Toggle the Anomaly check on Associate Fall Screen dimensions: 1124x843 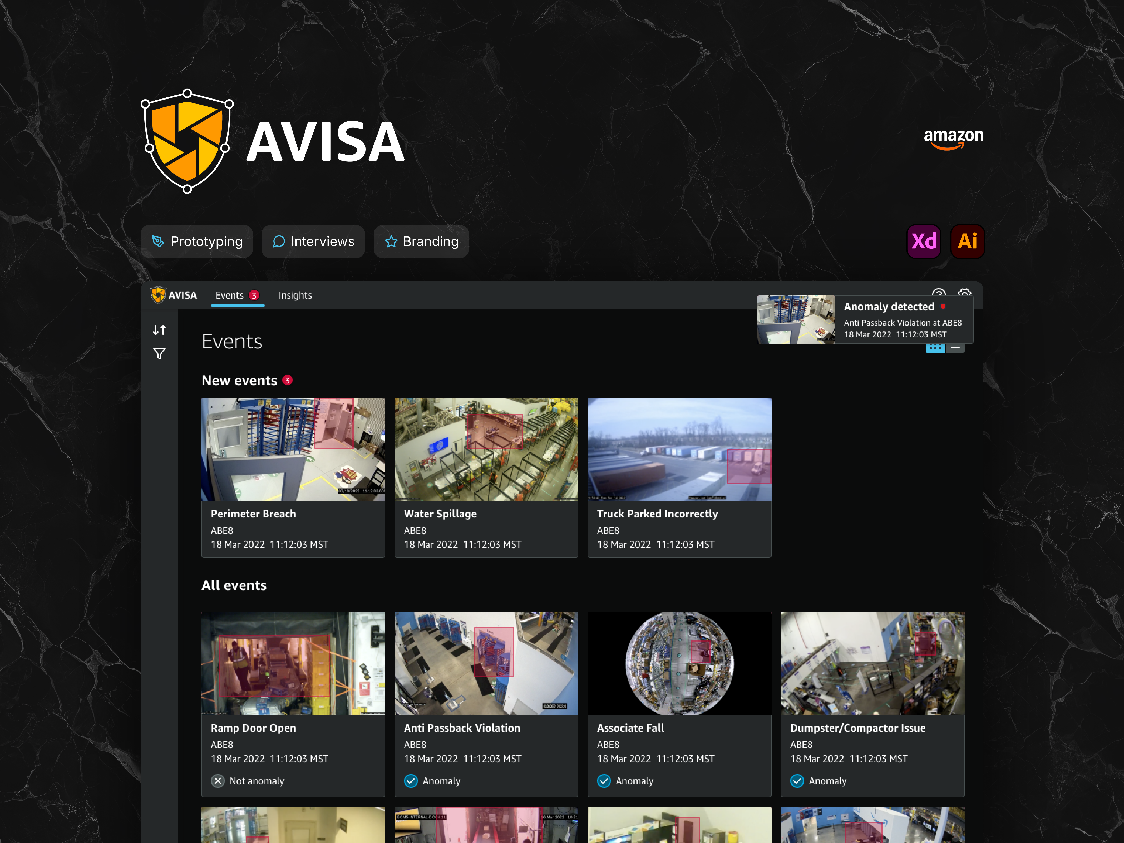[x=604, y=781]
